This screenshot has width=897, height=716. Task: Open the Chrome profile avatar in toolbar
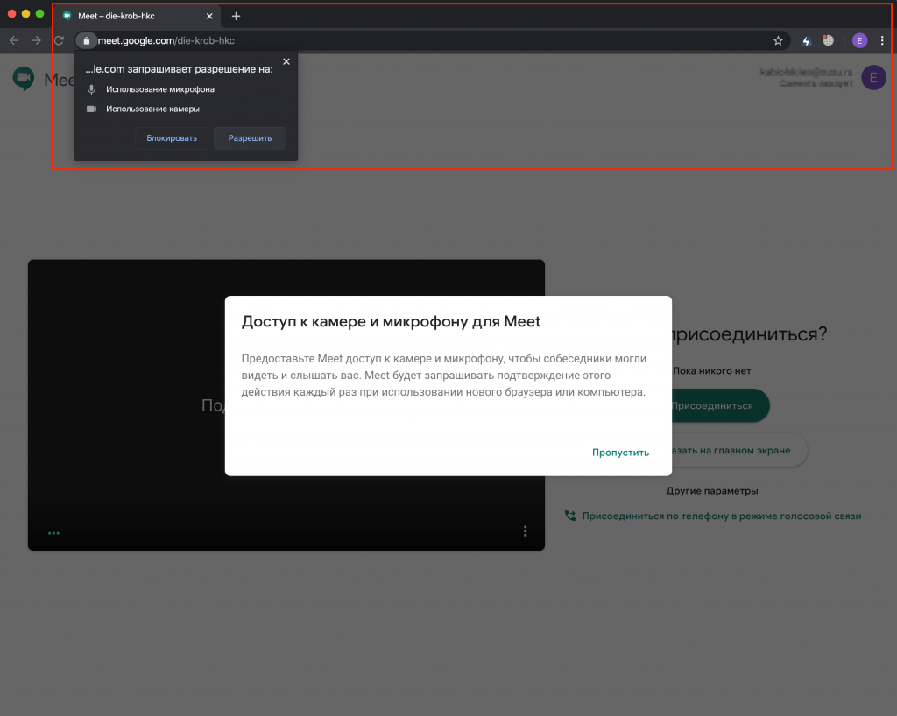pos(859,40)
